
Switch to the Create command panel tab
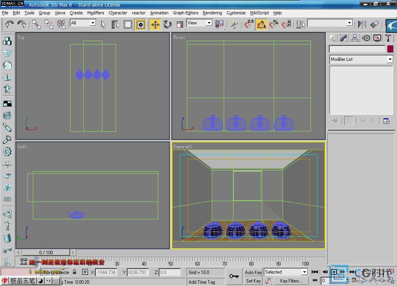pyautogui.click(x=332, y=38)
